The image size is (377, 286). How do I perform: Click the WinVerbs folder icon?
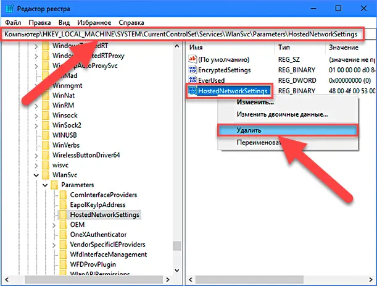click(46, 145)
